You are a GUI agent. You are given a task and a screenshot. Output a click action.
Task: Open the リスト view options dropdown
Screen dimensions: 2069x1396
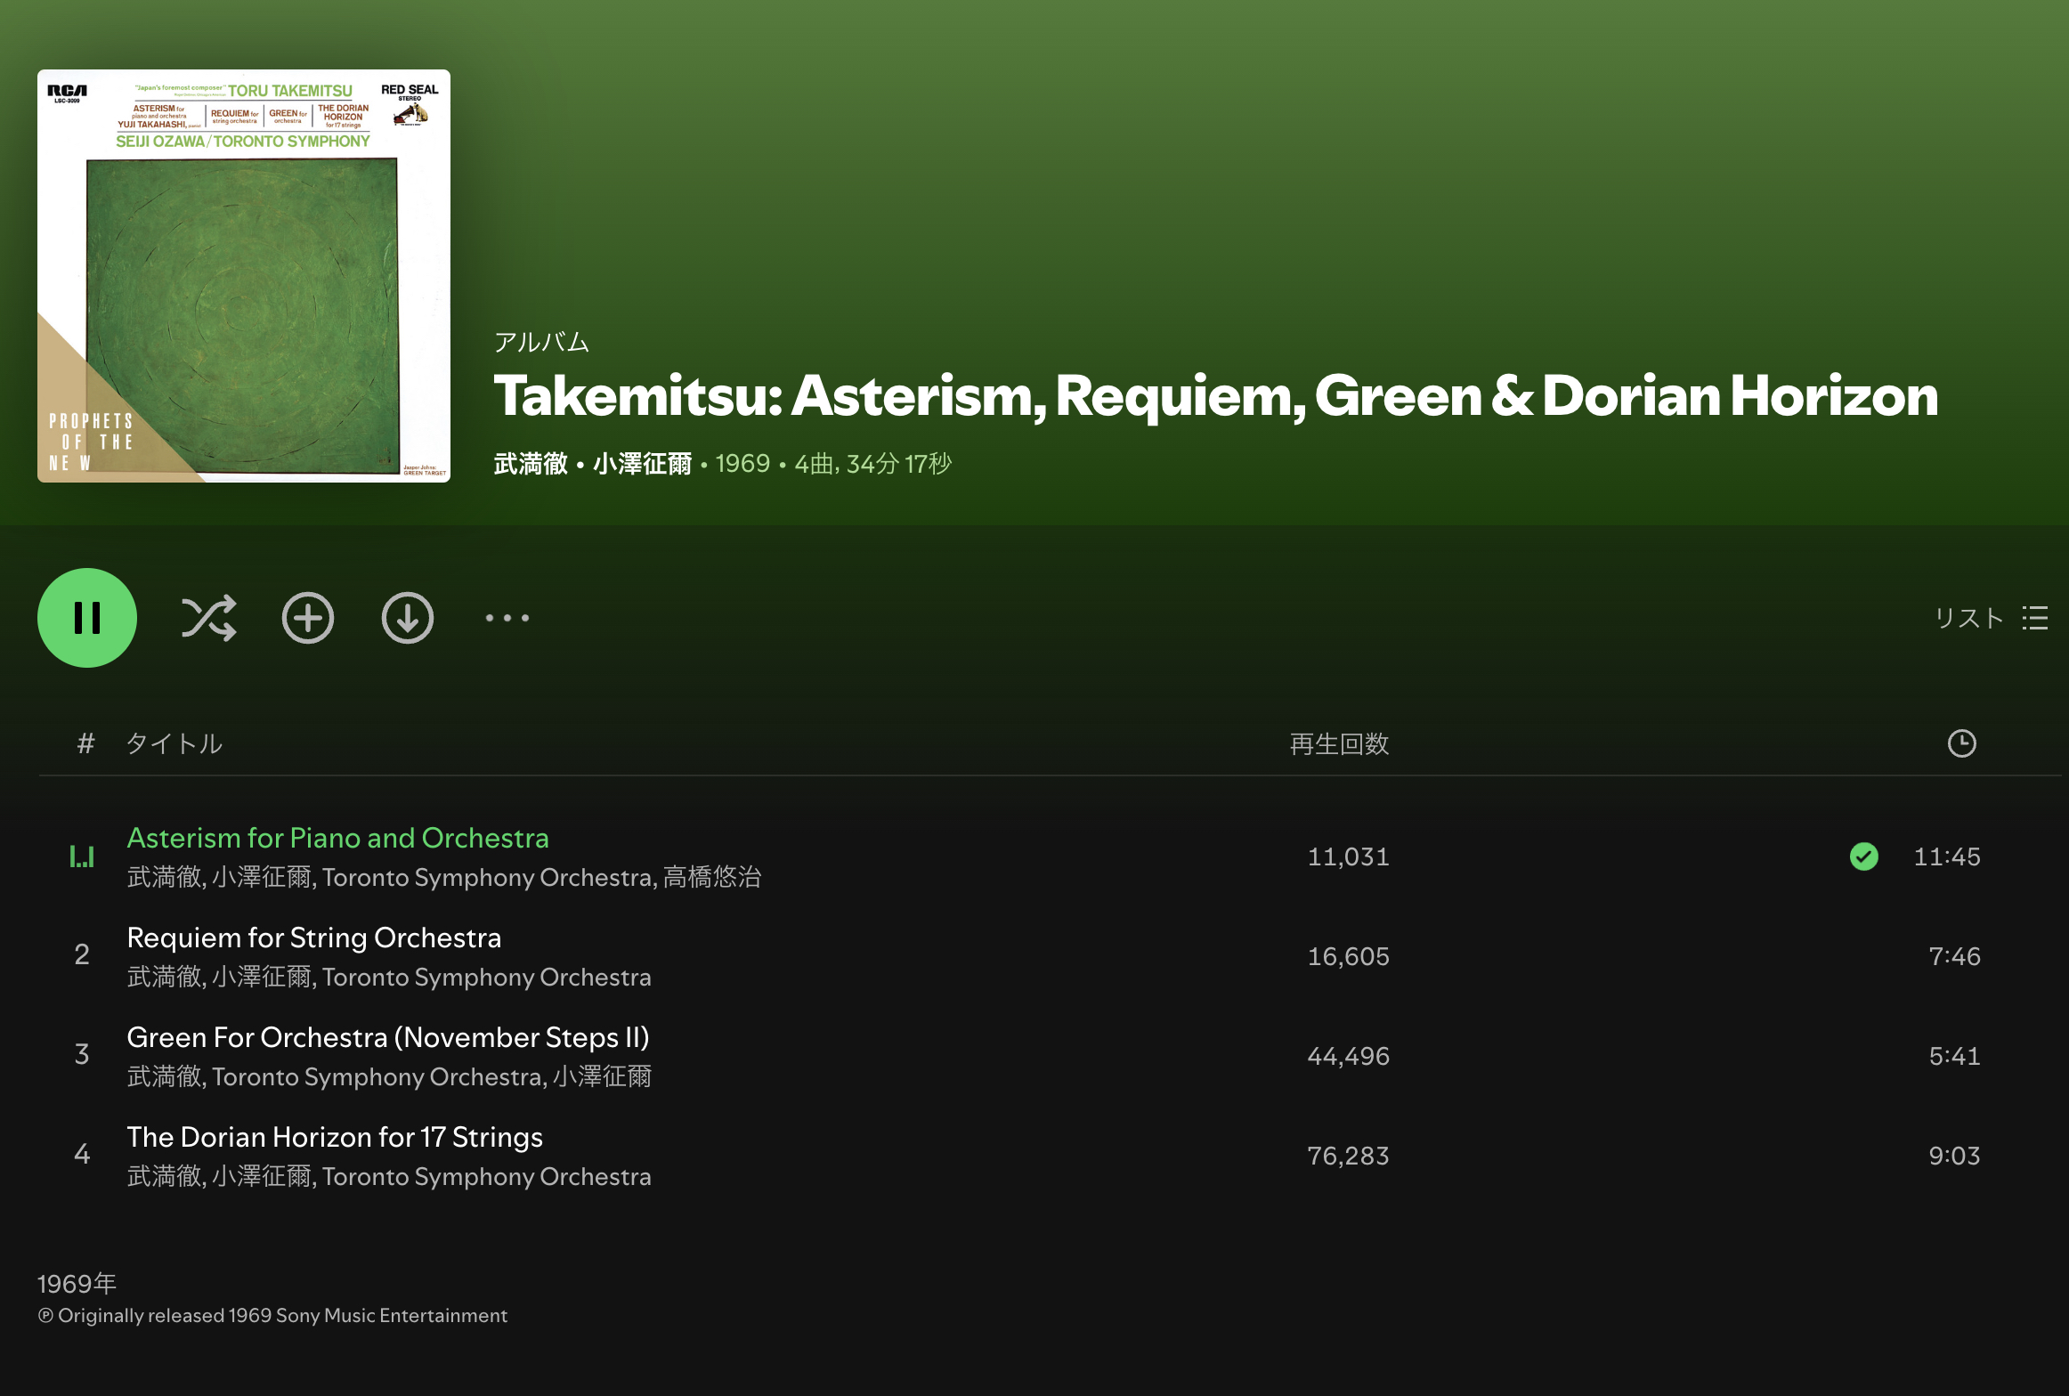coord(1992,618)
